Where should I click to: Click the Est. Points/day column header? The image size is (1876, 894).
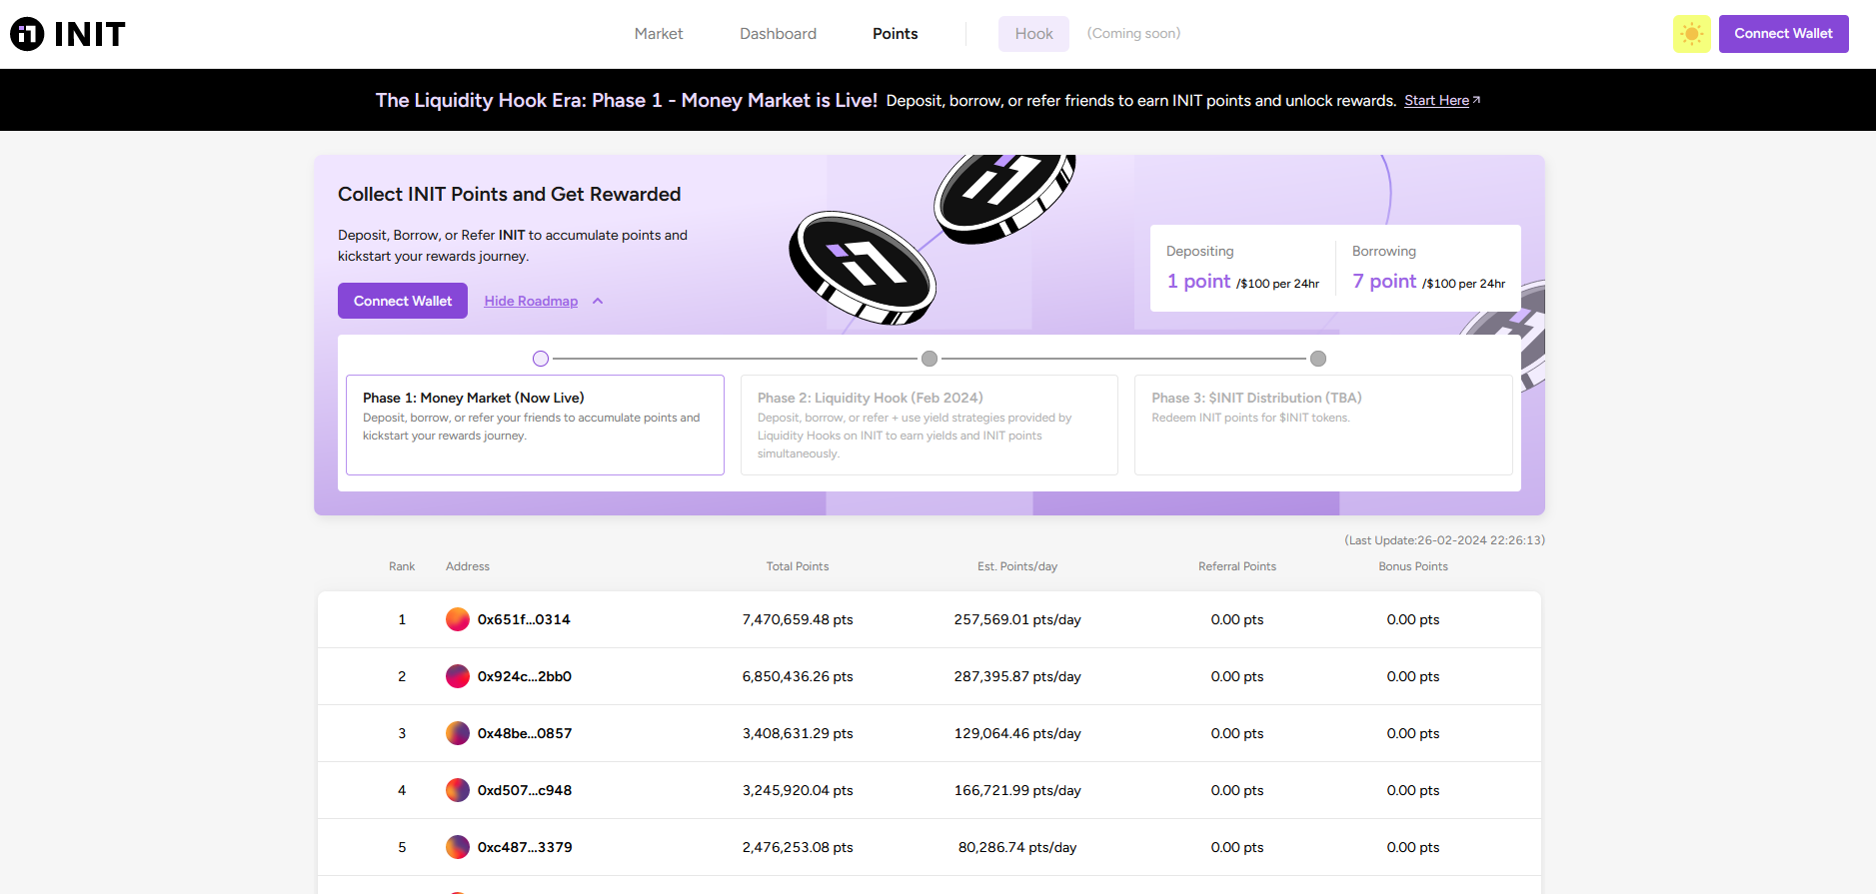(1017, 566)
